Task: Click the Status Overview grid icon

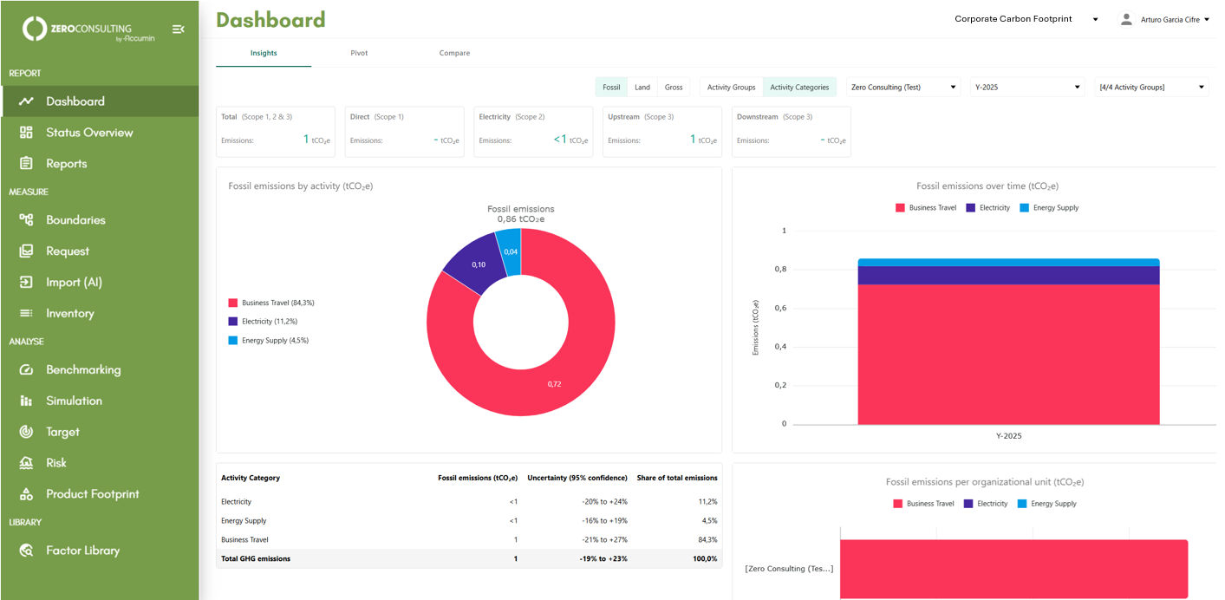Action: tap(27, 133)
